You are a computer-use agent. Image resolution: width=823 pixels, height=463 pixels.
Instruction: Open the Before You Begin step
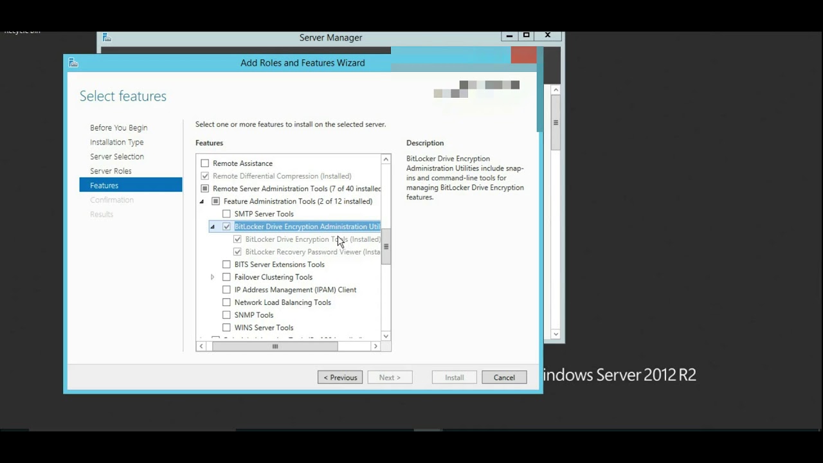click(x=119, y=127)
